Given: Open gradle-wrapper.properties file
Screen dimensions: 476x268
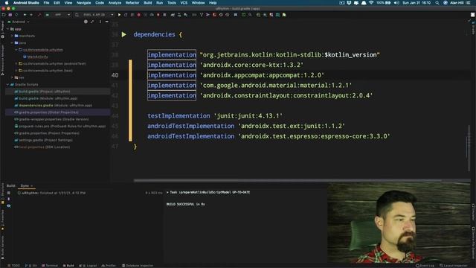Looking at the screenshot, I should (x=51, y=119).
